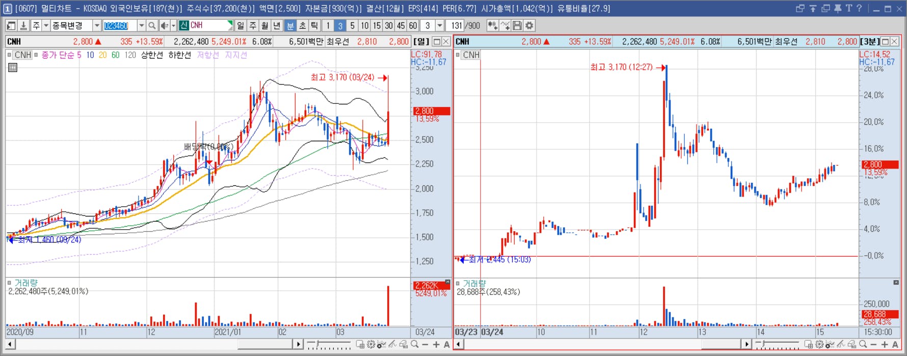Click the speaker sound icon
The width and height of the screenshot is (907, 356).
[164, 25]
